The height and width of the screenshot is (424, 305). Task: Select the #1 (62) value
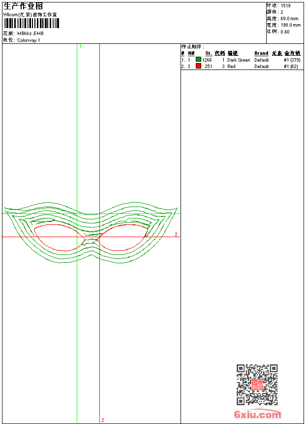tap(291, 67)
